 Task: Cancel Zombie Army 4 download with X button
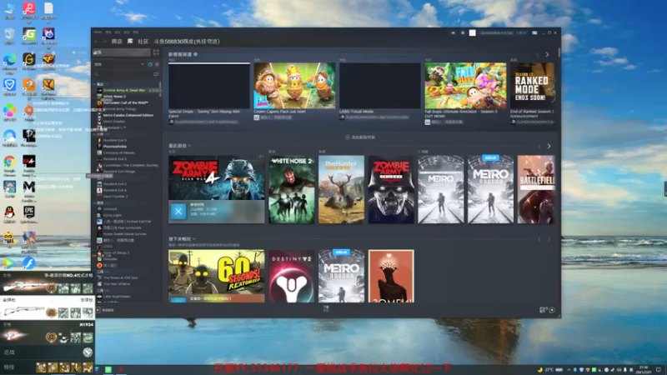(x=178, y=212)
